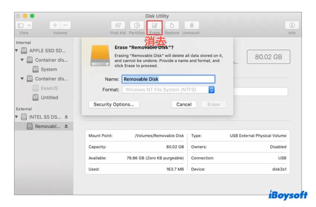The width and height of the screenshot is (316, 207).
Task: Select the Partition toolbar icon
Action: pyautogui.click(x=136, y=26)
